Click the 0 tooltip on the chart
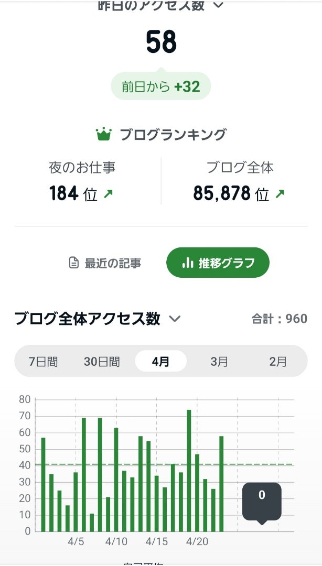The height and width of the screenshot is (566, 322). coord(262,500)
